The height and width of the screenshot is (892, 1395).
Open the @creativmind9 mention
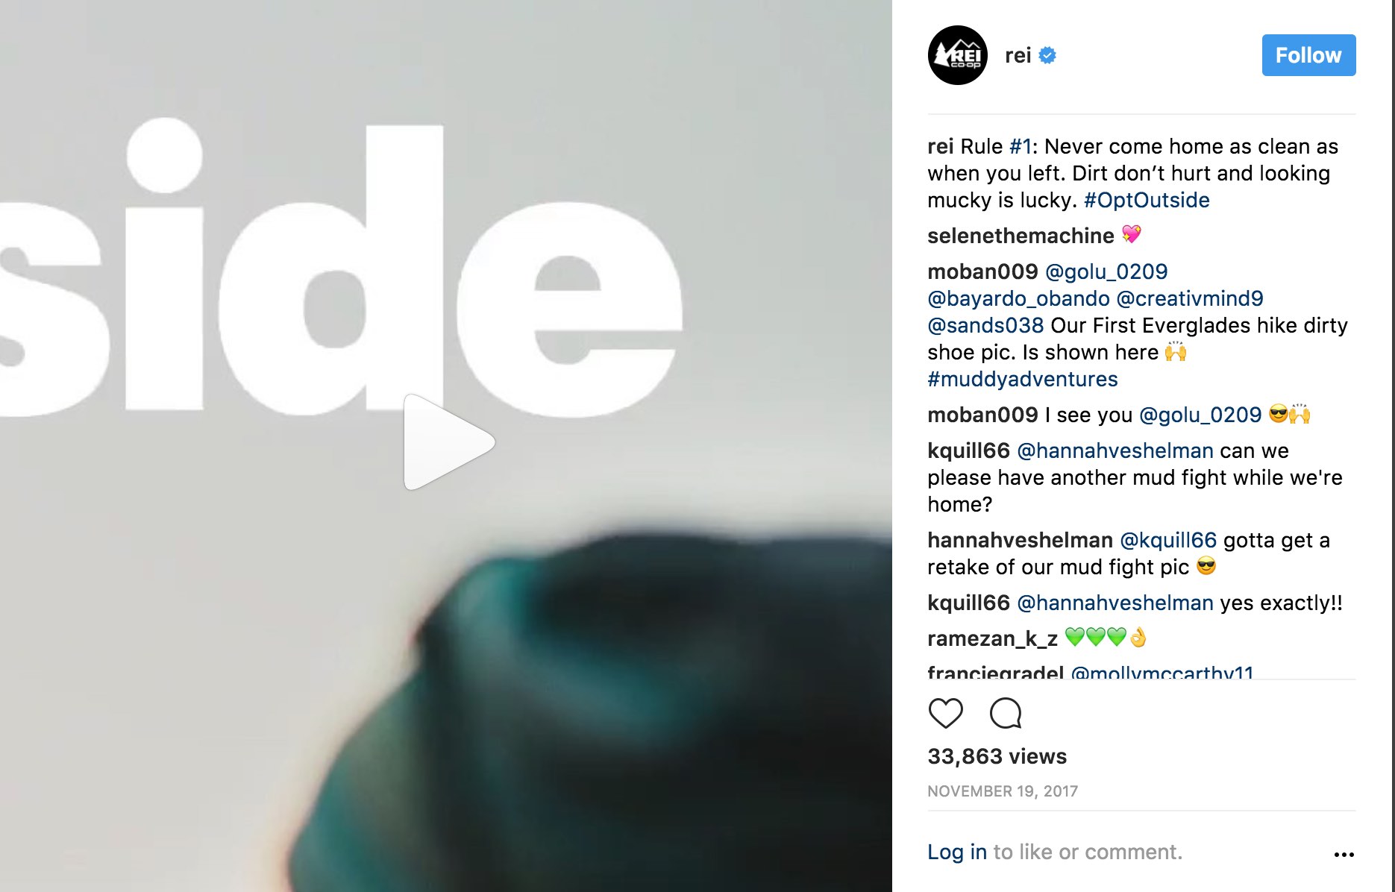tap(1190, 298)
